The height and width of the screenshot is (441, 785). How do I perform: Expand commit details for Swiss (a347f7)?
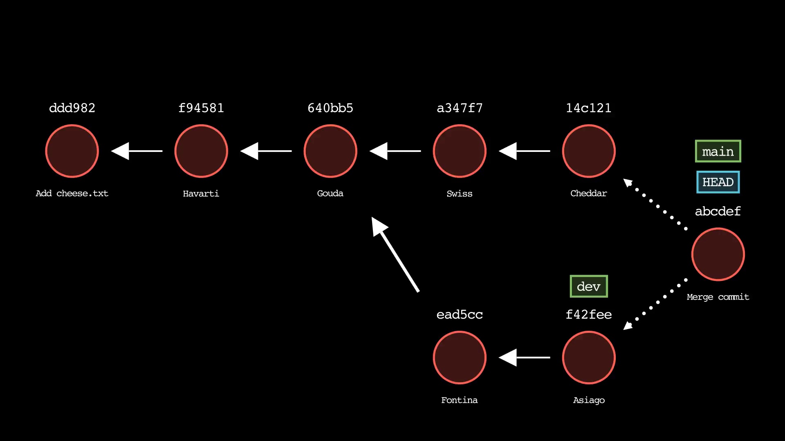460,151
